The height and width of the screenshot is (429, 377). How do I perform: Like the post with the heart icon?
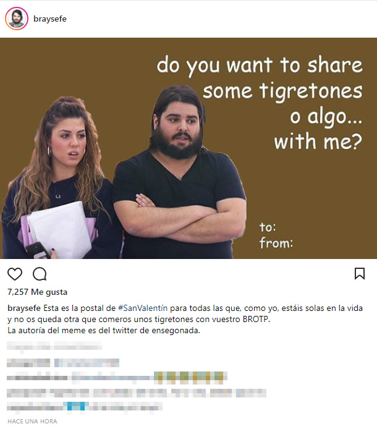pyautogui.click(x=15, y=274)
